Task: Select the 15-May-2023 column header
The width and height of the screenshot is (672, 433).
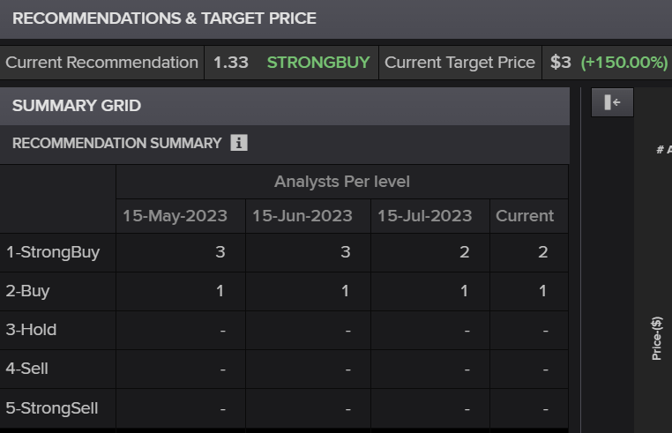Action: tap(175, 216)
